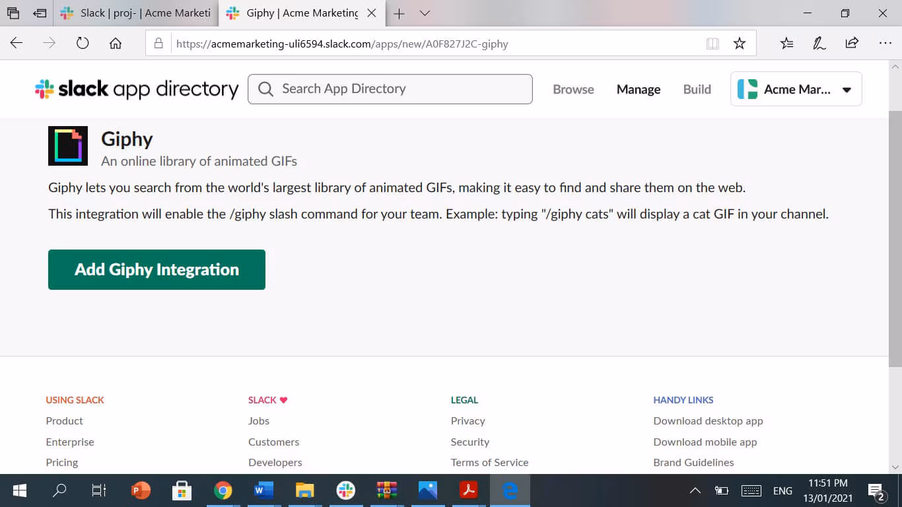Image resolution: width=902 pixels, height=507 pixels.
Task: Share this page using the share icon
Action: tap(852, 44)
